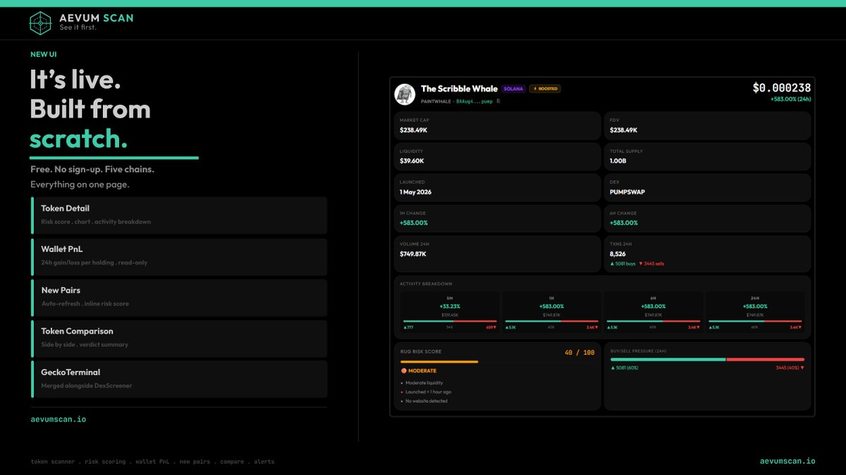Click the Buy/Sell Pressure 24H bar
This screenshot has width=846, height=475.
point(707,359)
